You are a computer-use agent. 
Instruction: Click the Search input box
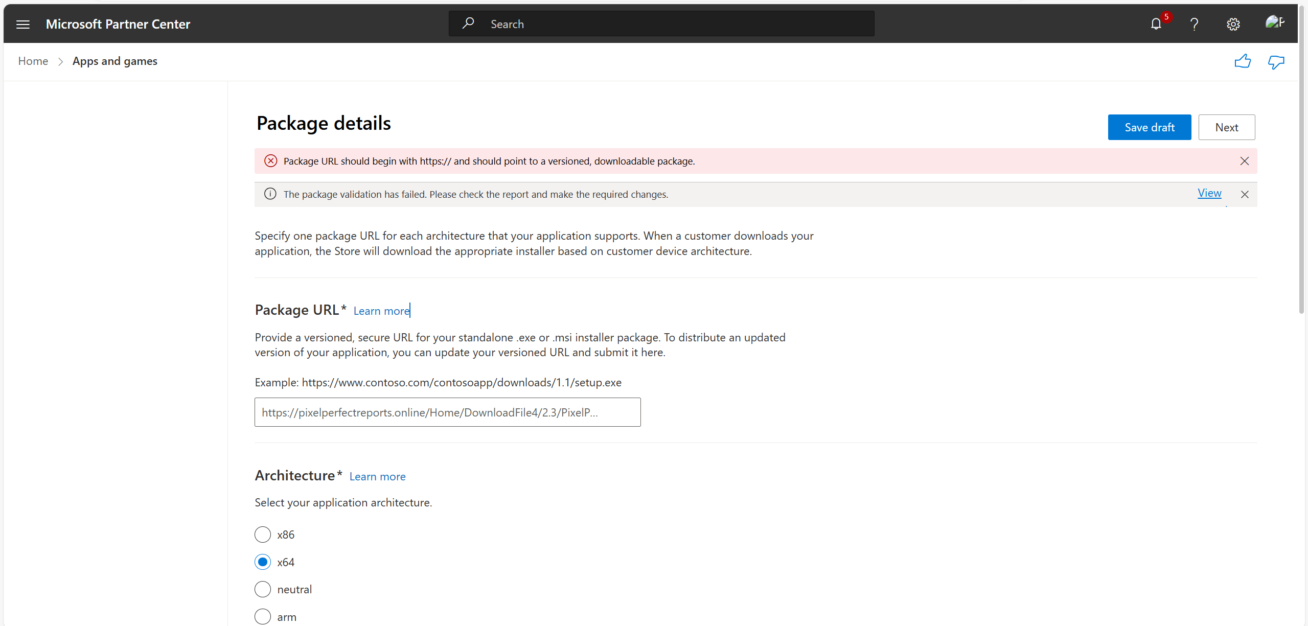[x=661, y=24]
